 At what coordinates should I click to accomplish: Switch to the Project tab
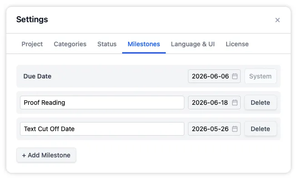[x=32, y=44]
